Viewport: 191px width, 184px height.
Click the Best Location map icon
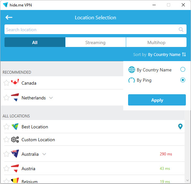click(15, 126)
